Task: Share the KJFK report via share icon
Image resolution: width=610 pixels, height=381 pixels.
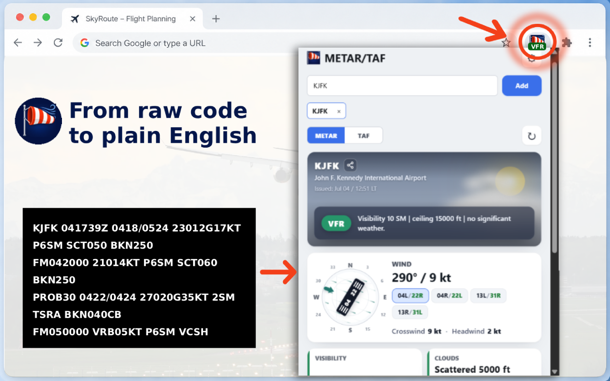Action: (x=350, y=165)
